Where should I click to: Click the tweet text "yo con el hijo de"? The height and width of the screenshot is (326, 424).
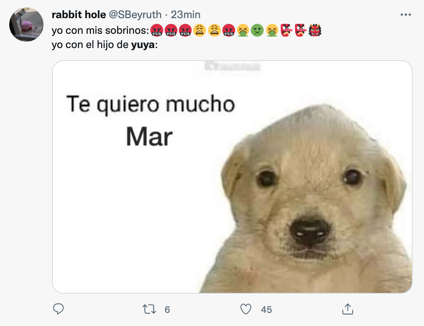point(91,46)
